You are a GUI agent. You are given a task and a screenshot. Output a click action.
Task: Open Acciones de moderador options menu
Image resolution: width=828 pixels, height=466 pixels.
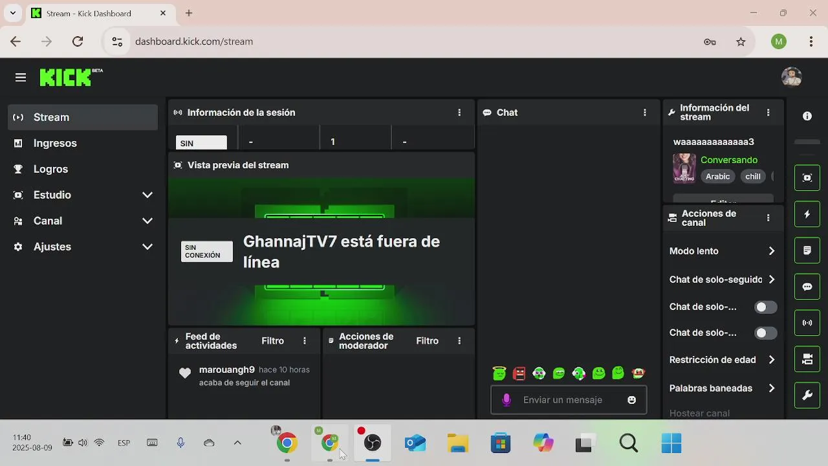point(459,341)
